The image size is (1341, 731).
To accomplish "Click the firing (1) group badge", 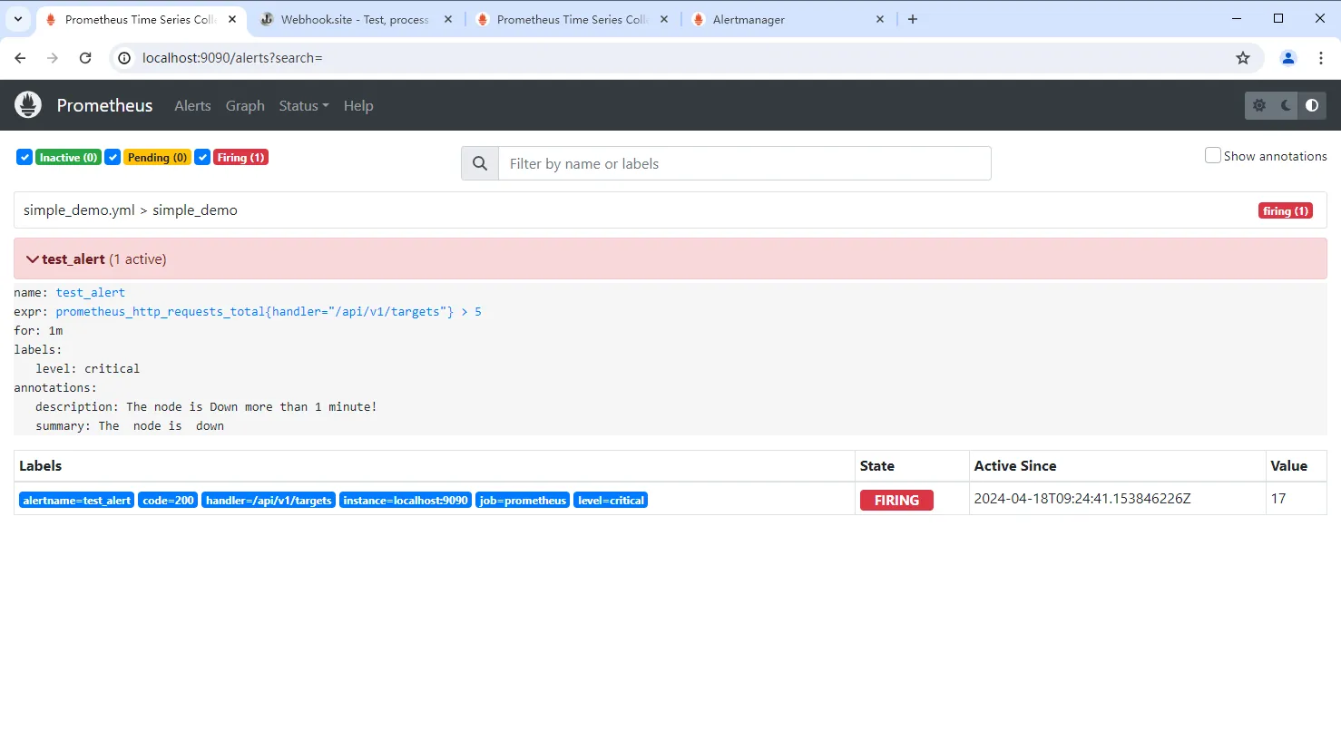I will pos(1286,210).
